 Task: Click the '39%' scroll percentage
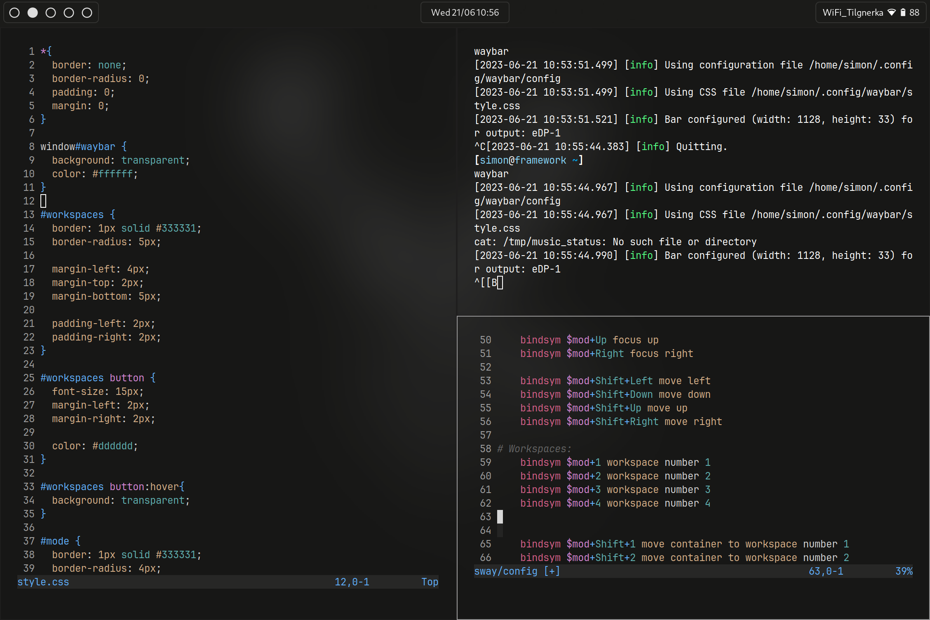point(904,571)
